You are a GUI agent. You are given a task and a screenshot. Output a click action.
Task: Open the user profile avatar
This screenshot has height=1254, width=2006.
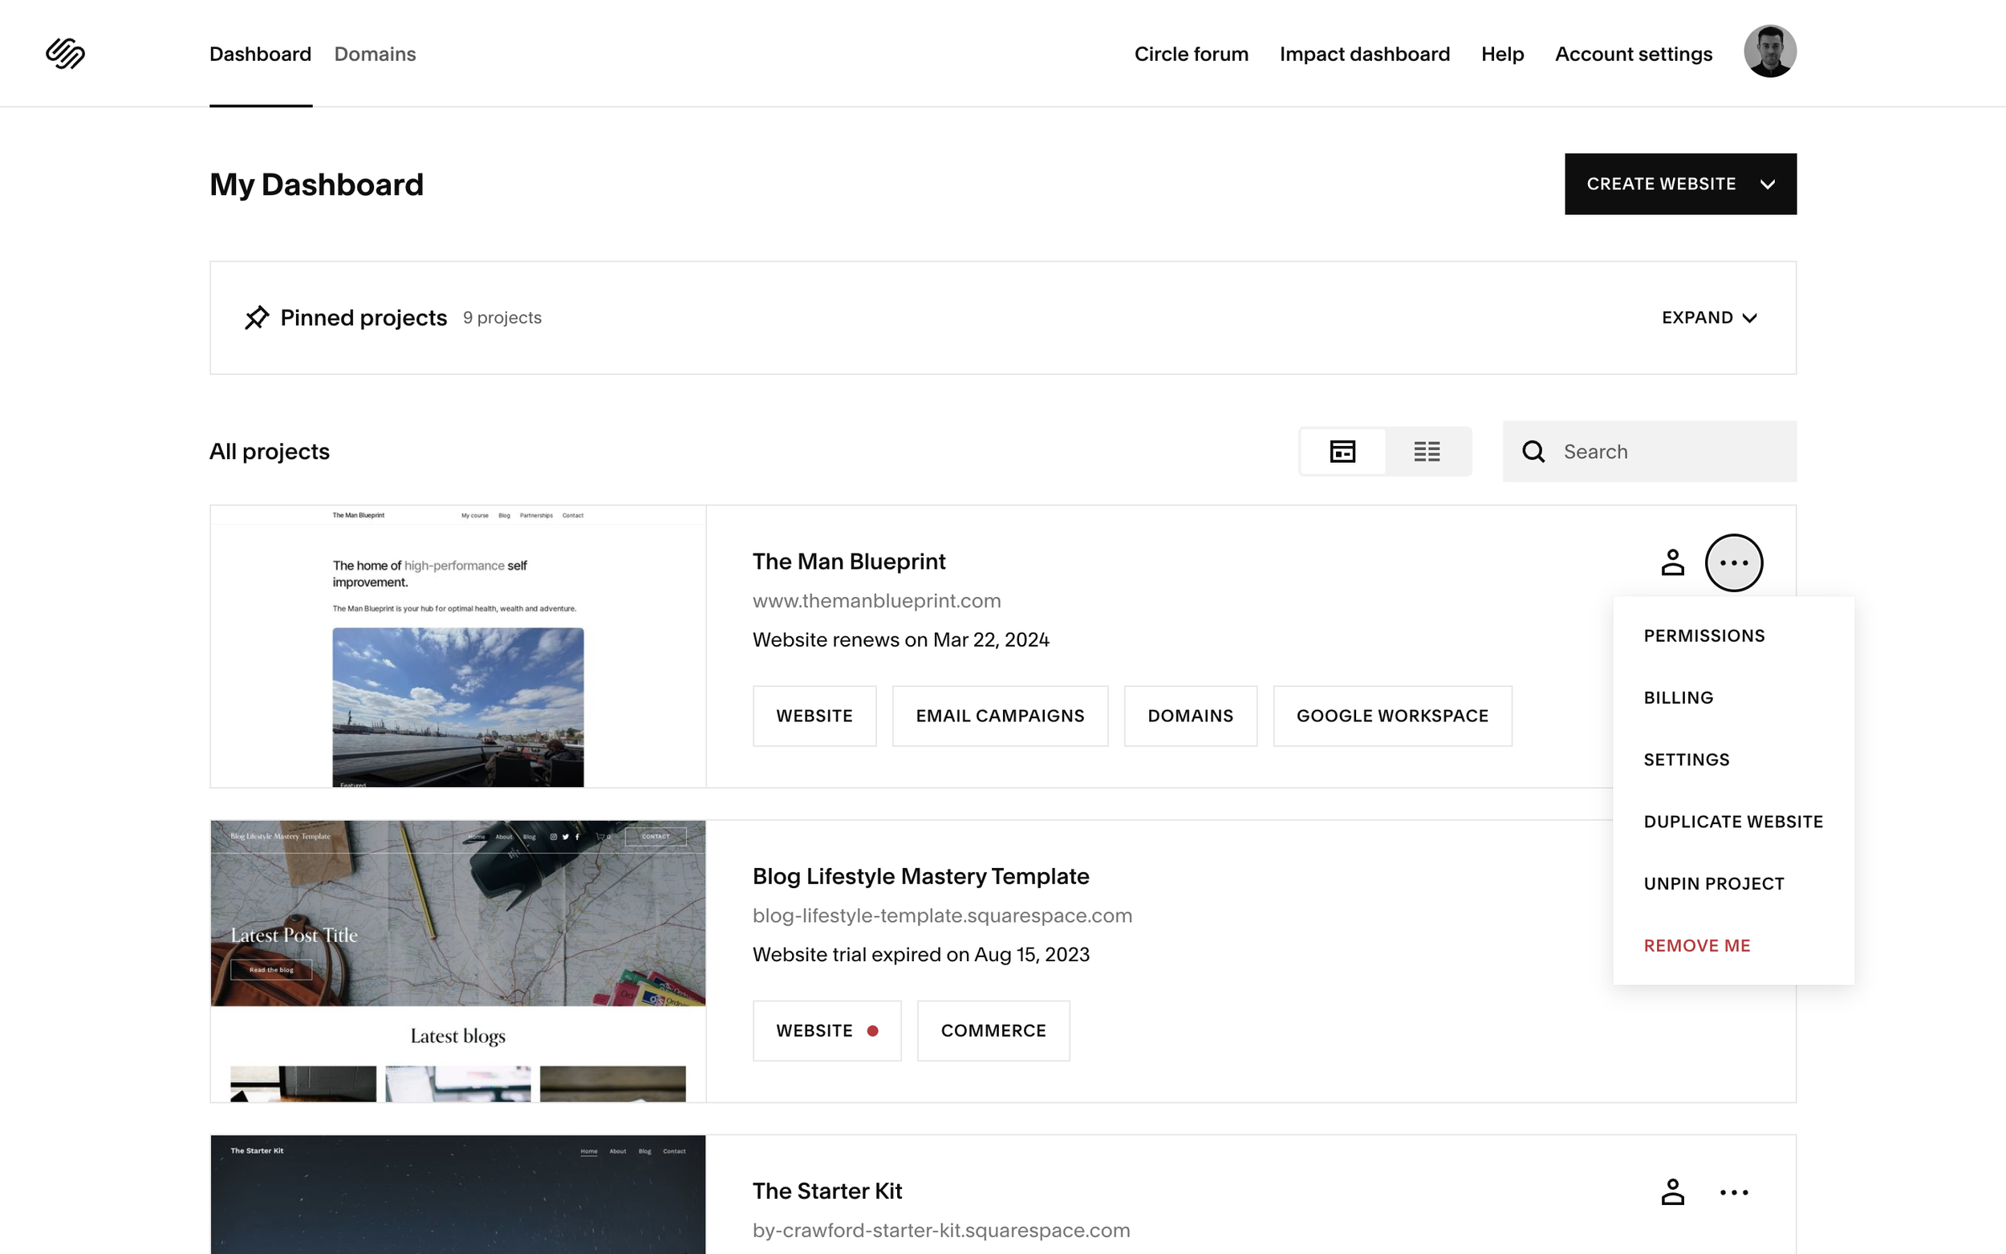[x=1768, y=51]
